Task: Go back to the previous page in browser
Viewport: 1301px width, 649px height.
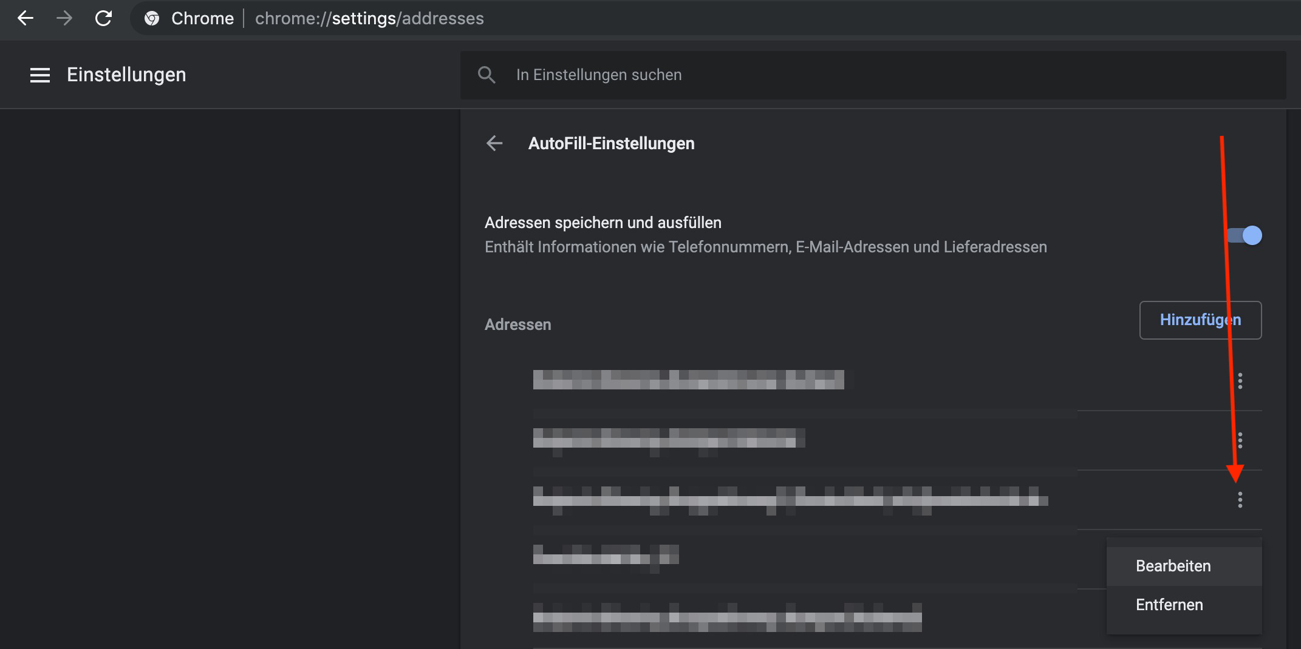Action: pos(26,18)
